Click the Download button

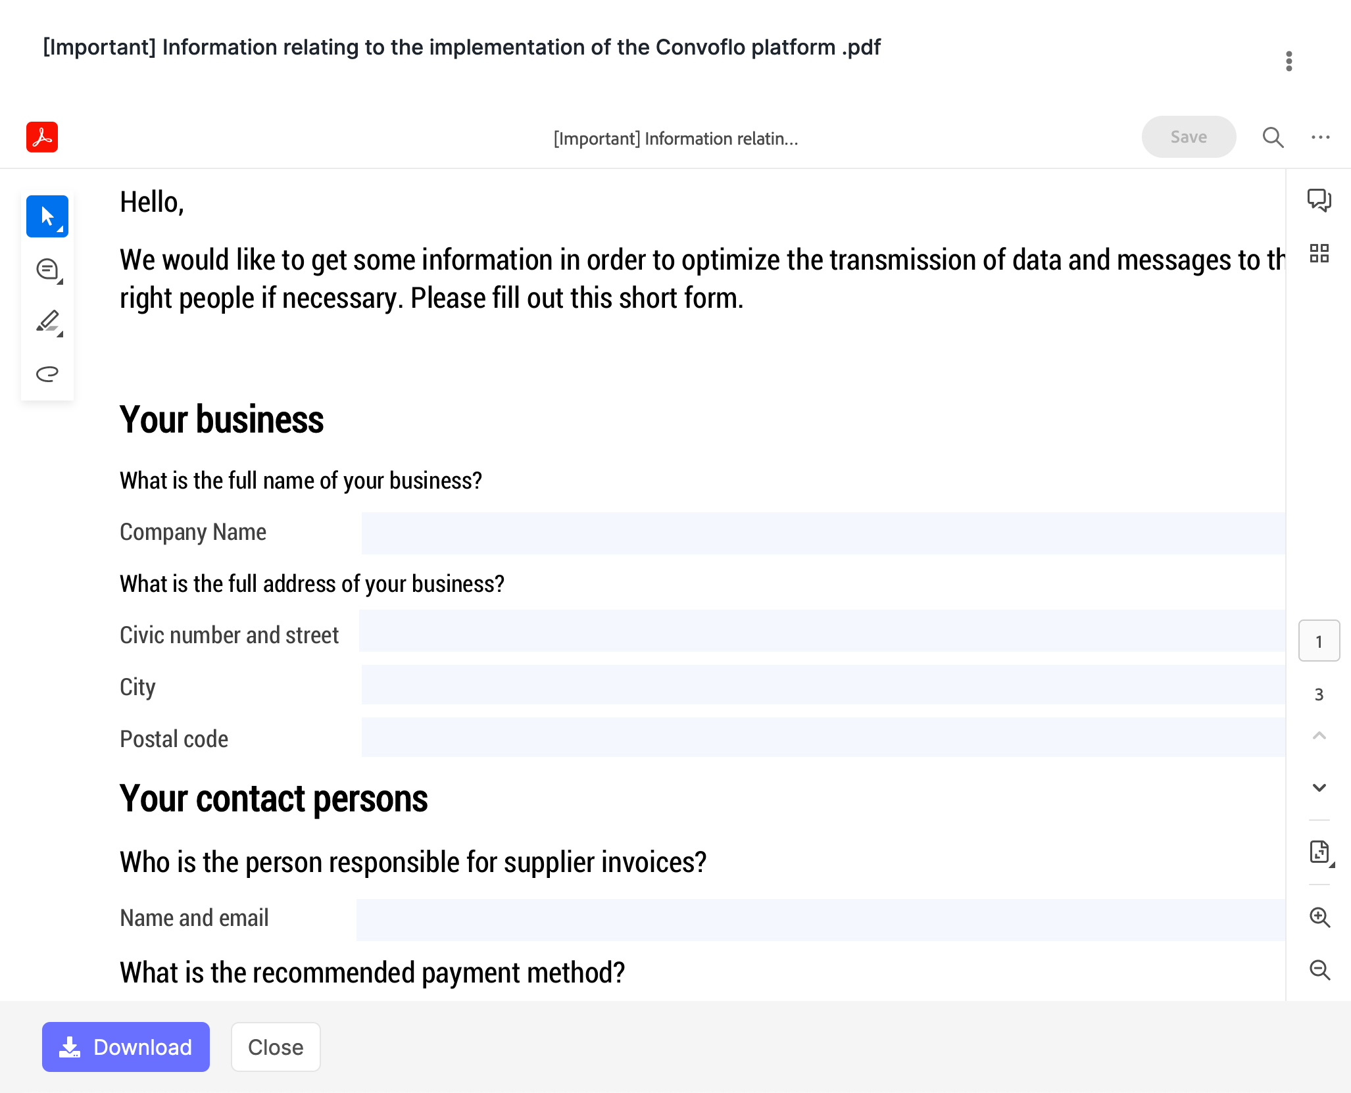coord(126,1046)
